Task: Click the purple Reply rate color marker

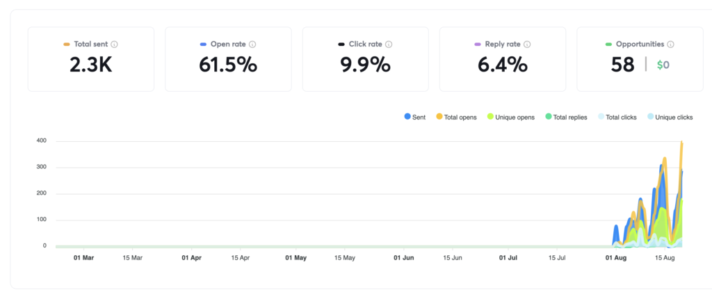Action: [478, 44]
